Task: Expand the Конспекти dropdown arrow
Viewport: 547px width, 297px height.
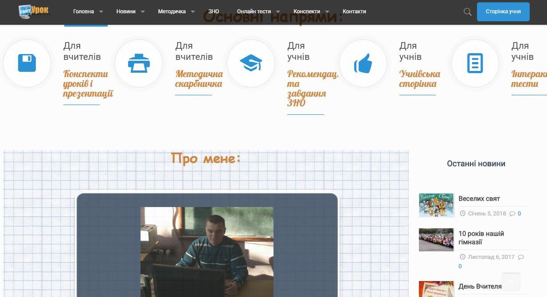Action: pos(327,12)
